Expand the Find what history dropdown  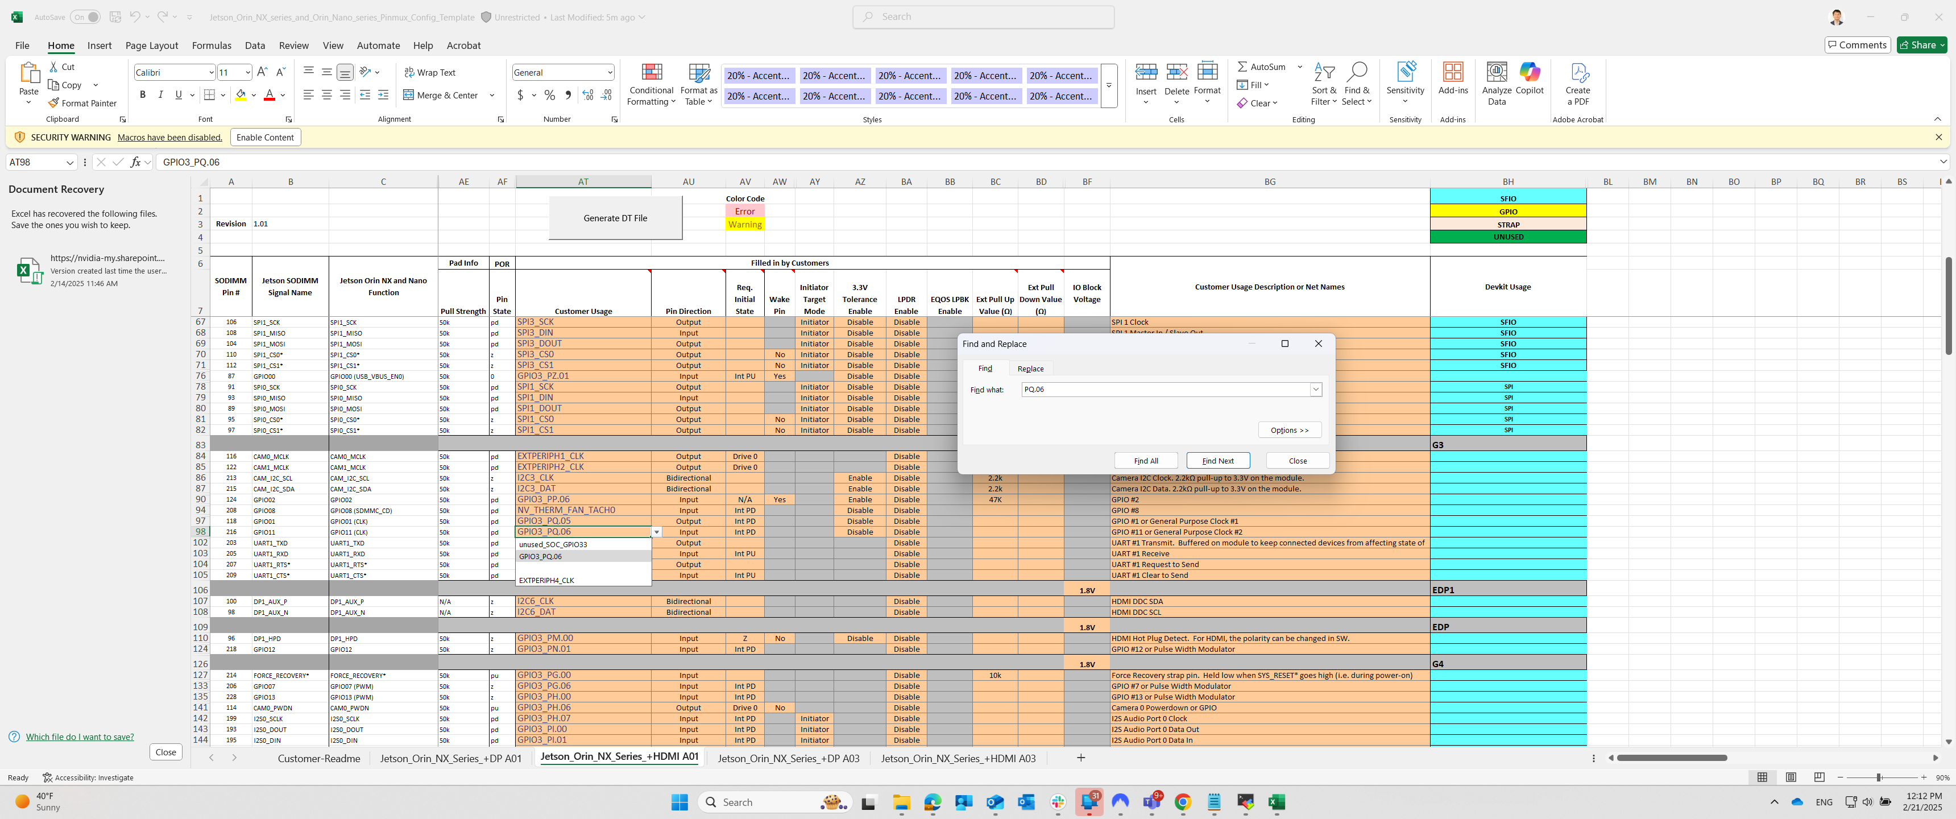[x=1315, y=389]
